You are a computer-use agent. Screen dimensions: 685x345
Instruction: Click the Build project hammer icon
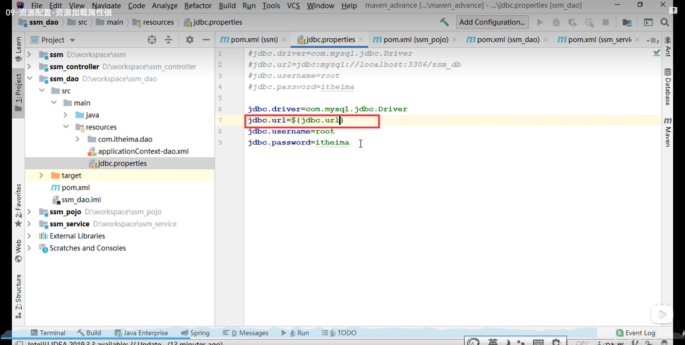pos(444,22)
